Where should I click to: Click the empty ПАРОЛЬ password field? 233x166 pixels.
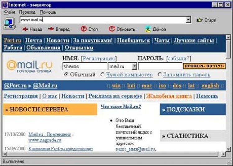pos(160,66)
